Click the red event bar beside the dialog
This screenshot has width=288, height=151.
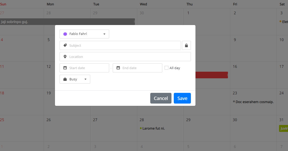pos(212,75)
